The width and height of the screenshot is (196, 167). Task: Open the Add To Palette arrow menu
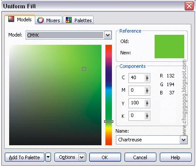tap(48, 157)
